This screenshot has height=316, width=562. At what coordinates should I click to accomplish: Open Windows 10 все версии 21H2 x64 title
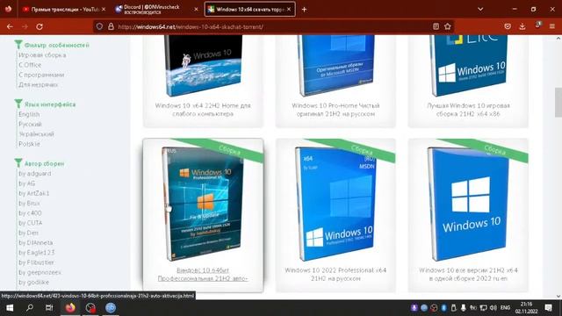click(468, 274)
